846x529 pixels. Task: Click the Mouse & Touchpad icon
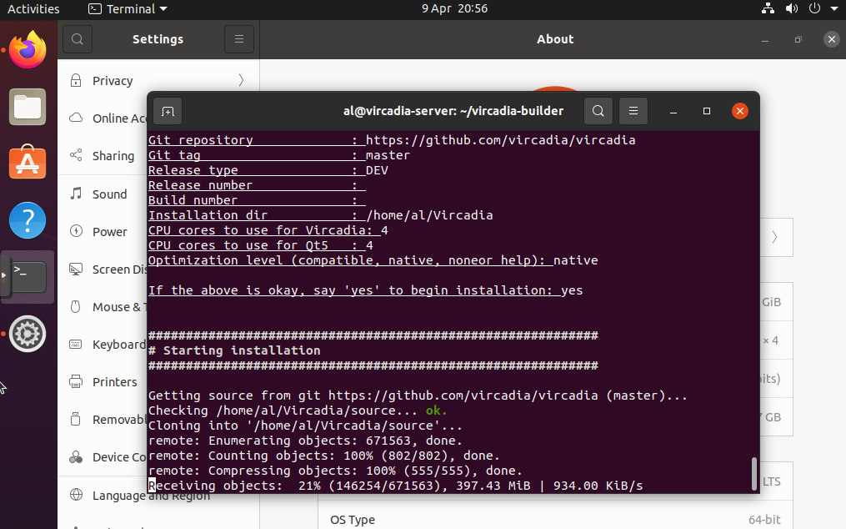76,307
